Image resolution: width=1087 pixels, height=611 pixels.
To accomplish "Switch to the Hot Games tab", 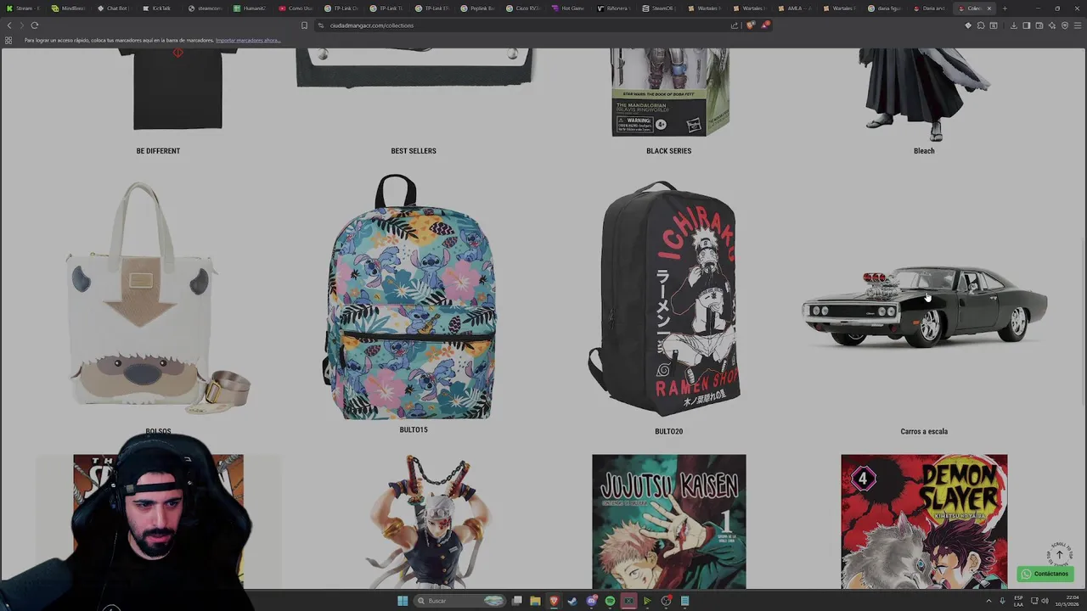I will (569, 8).
